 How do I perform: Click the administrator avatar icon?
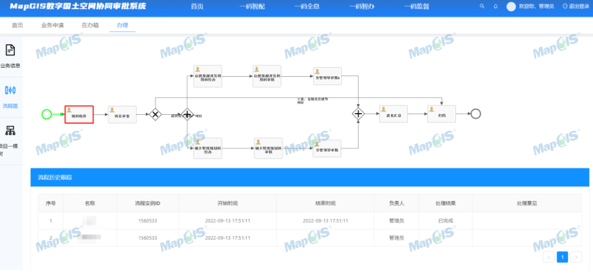click(511, 6)
